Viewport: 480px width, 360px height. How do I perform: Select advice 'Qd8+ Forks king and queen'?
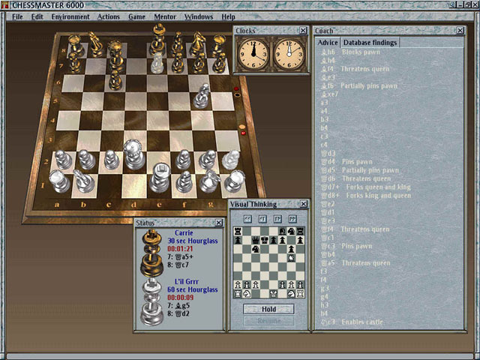point(365,195)
